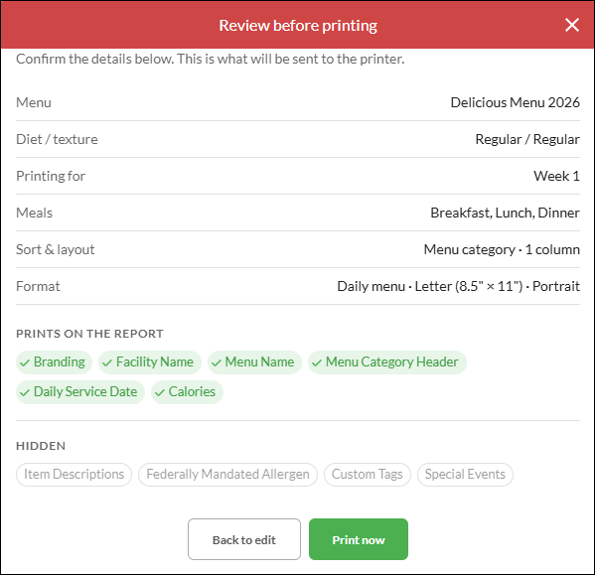Click the 'Daily menu · Letter' format value
The height and width of the screenshot is (575, 595).
[458, 286]
